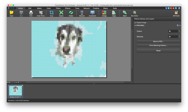Click the Effects History and Layers header
This screenshot has width=188, height=112.
[144, 19]
